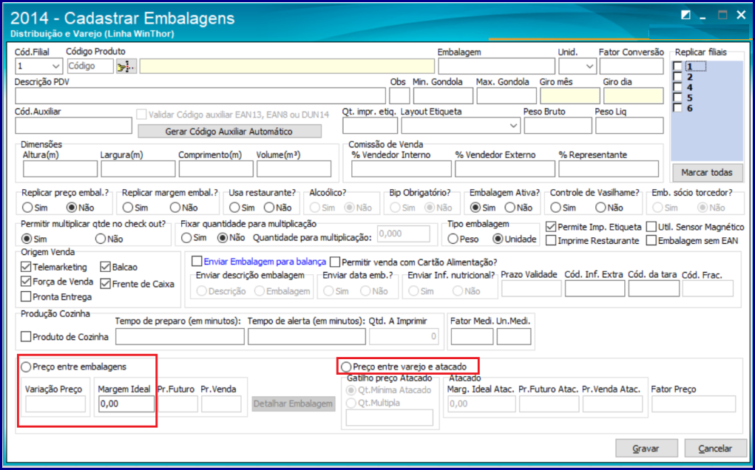Select Sim for Fixar quantidade para multiplicação
This screenshot has width=755, height=470.
[186, 238]
